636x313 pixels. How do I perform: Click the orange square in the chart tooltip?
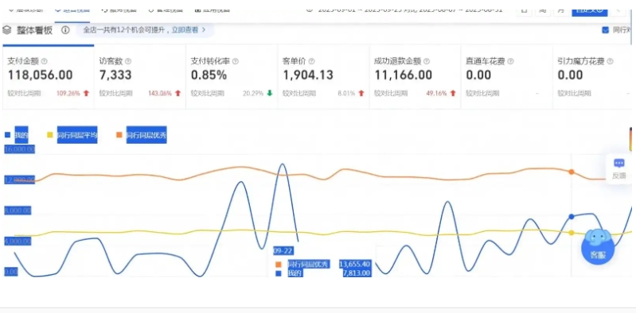[279, 265]
